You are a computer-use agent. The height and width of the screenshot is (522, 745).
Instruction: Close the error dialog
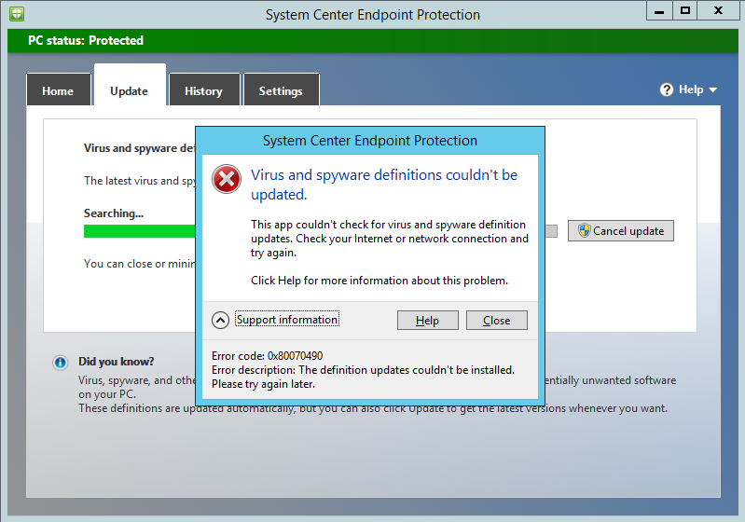click(x=496, y=320)
